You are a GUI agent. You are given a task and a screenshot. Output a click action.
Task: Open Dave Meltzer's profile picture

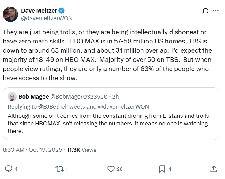[10, 14]
